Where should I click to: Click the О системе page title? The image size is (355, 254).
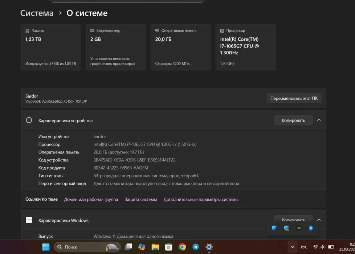coord(87,13)
